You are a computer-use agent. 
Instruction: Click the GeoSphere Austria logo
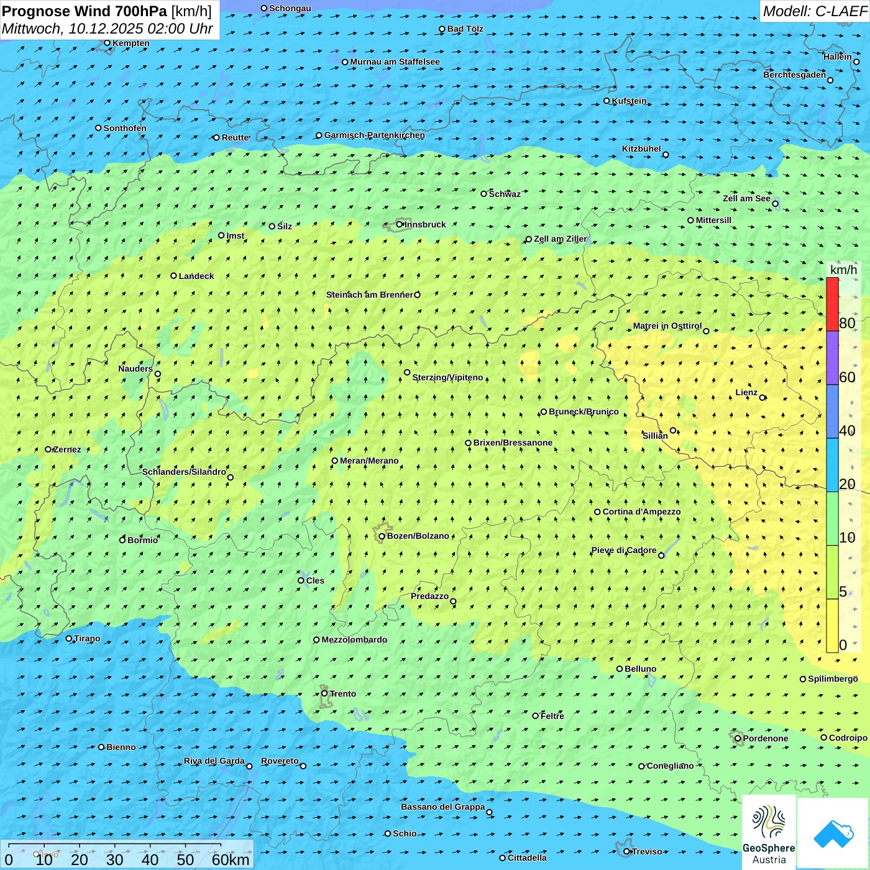[769, 833]
